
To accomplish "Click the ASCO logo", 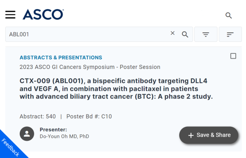I will coord(43,14).
